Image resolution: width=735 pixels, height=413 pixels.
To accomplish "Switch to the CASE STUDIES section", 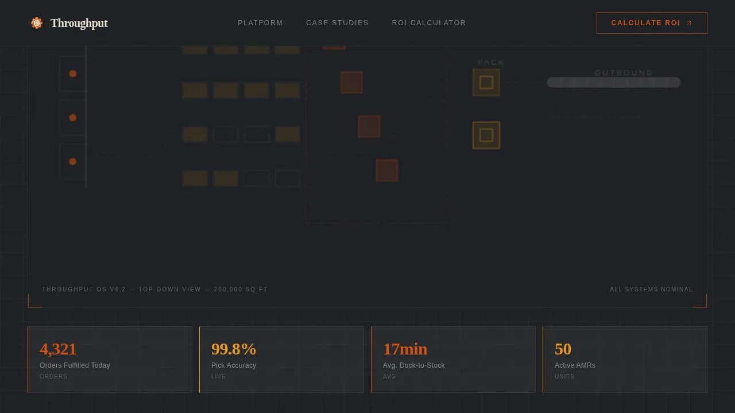I will click(337, 23).
